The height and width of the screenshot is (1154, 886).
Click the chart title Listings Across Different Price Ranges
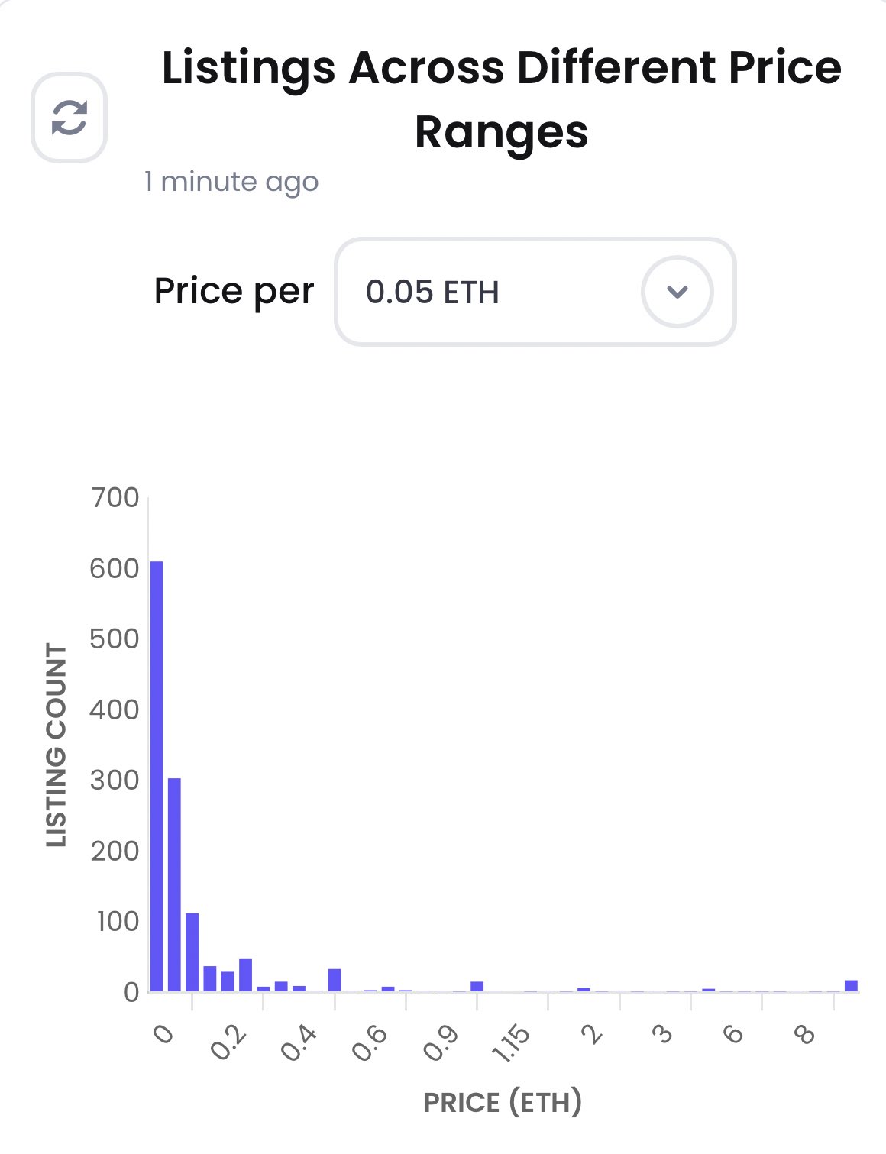pos(502,99)
